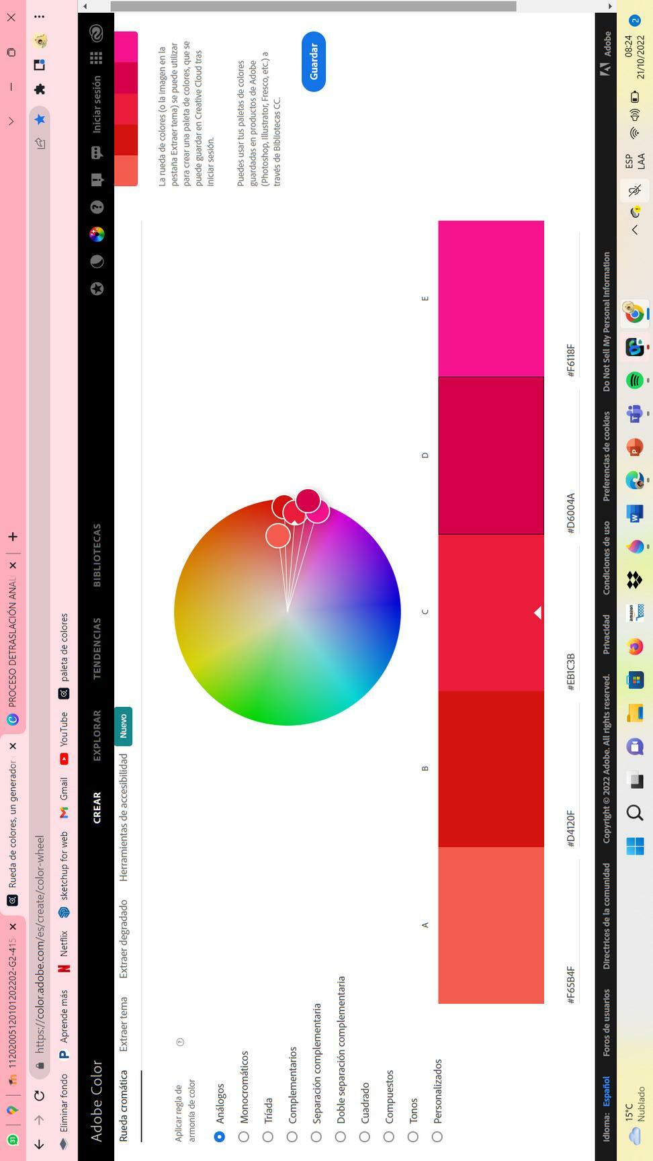
Task: Switch to the Extraer degradado tab
Action: [x=123, y=939]
